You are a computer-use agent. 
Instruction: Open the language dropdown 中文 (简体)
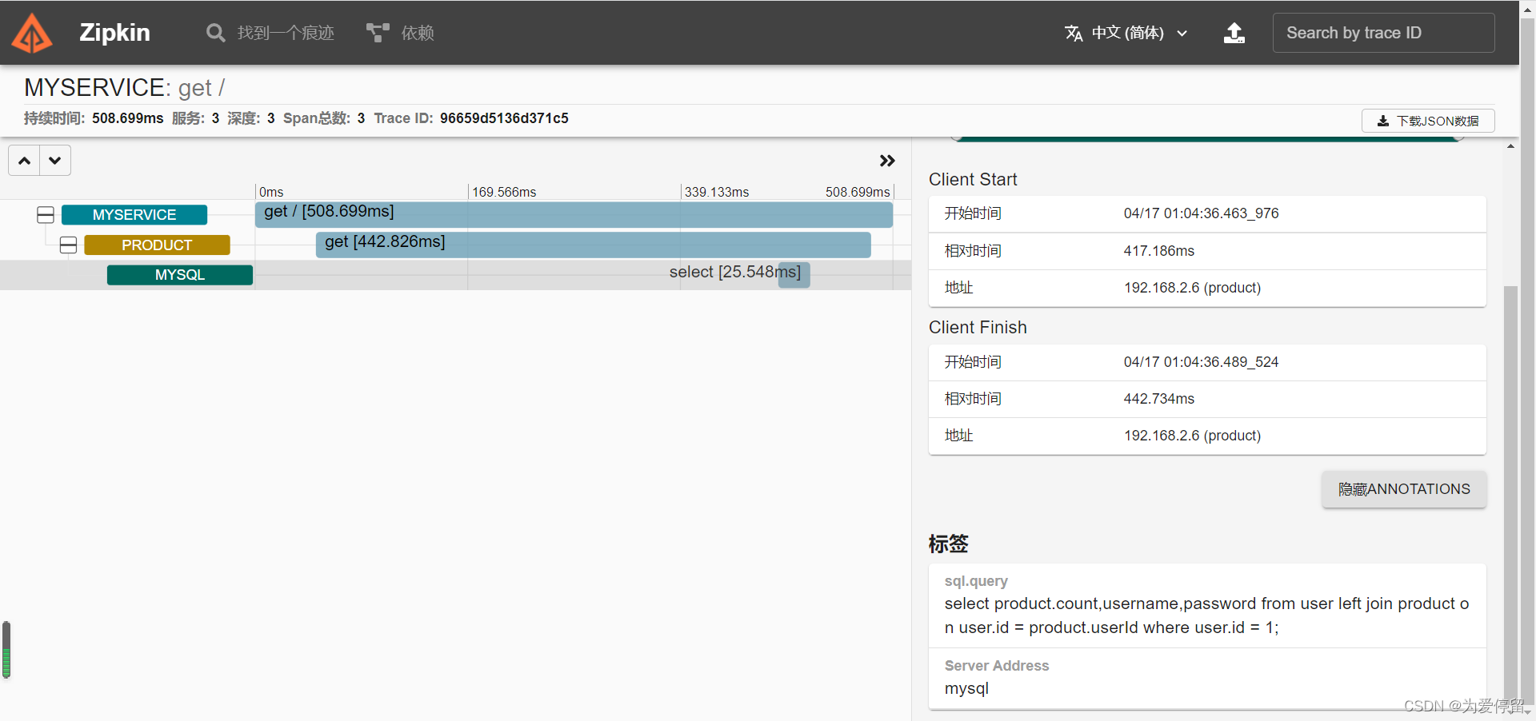(1126, 33)
